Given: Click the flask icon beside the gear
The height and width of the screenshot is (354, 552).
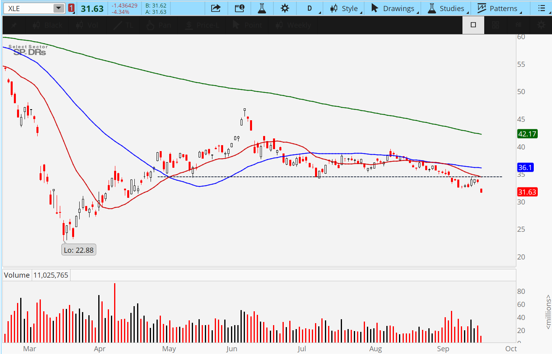Looking at the screenshot, I should [x=262, y=8].
